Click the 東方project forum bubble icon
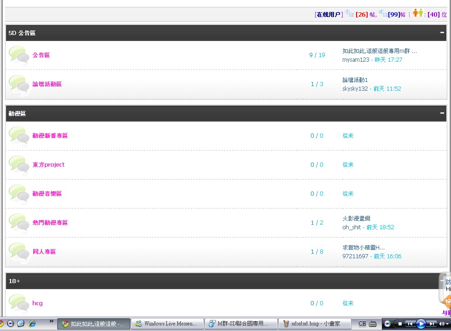This screenshot has width=451, height=331. pyautogui.click(x=19, y=165)
